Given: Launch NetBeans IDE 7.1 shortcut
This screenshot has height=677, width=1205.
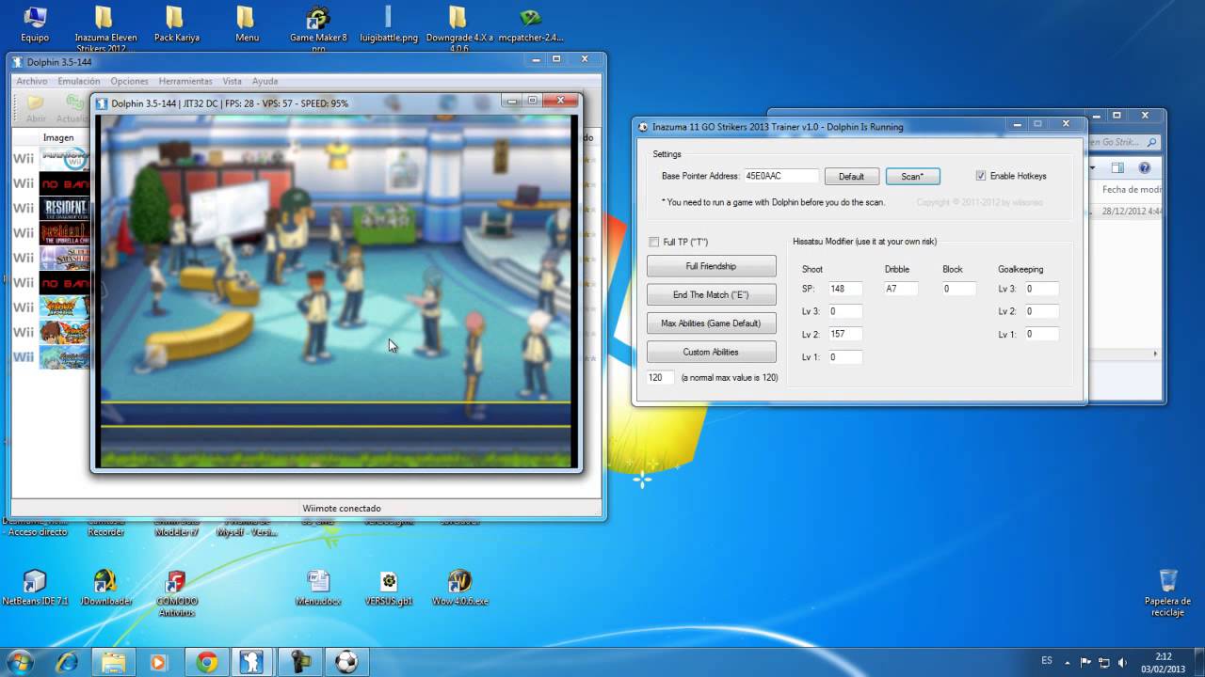Looking at the screenshot, I should [35, 588].
